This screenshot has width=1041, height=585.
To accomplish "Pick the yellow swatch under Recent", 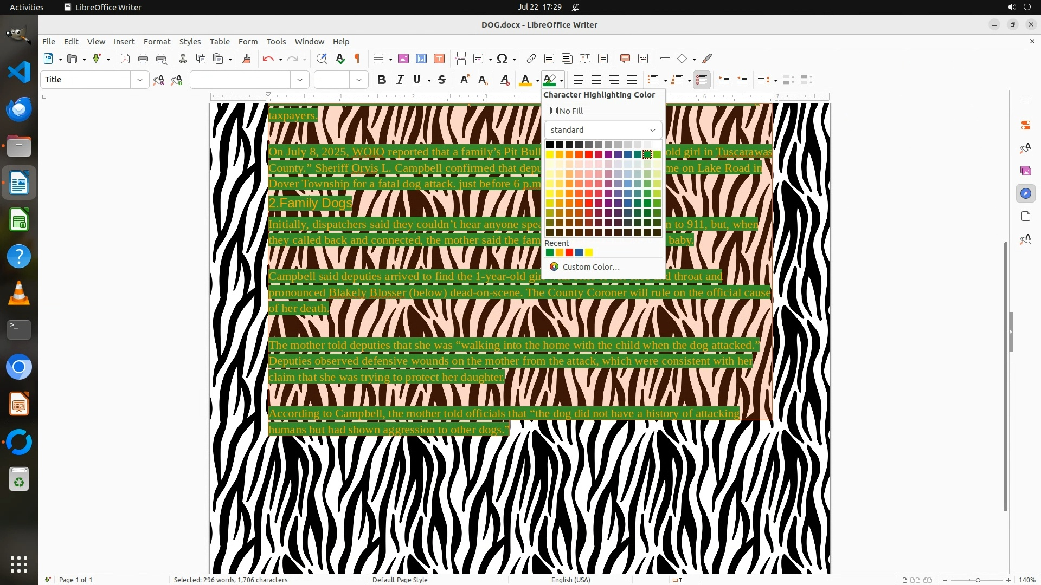I will (589, 252).
